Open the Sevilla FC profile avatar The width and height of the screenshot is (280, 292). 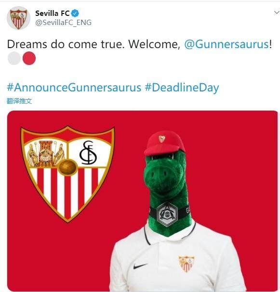[x=18, y=18]
